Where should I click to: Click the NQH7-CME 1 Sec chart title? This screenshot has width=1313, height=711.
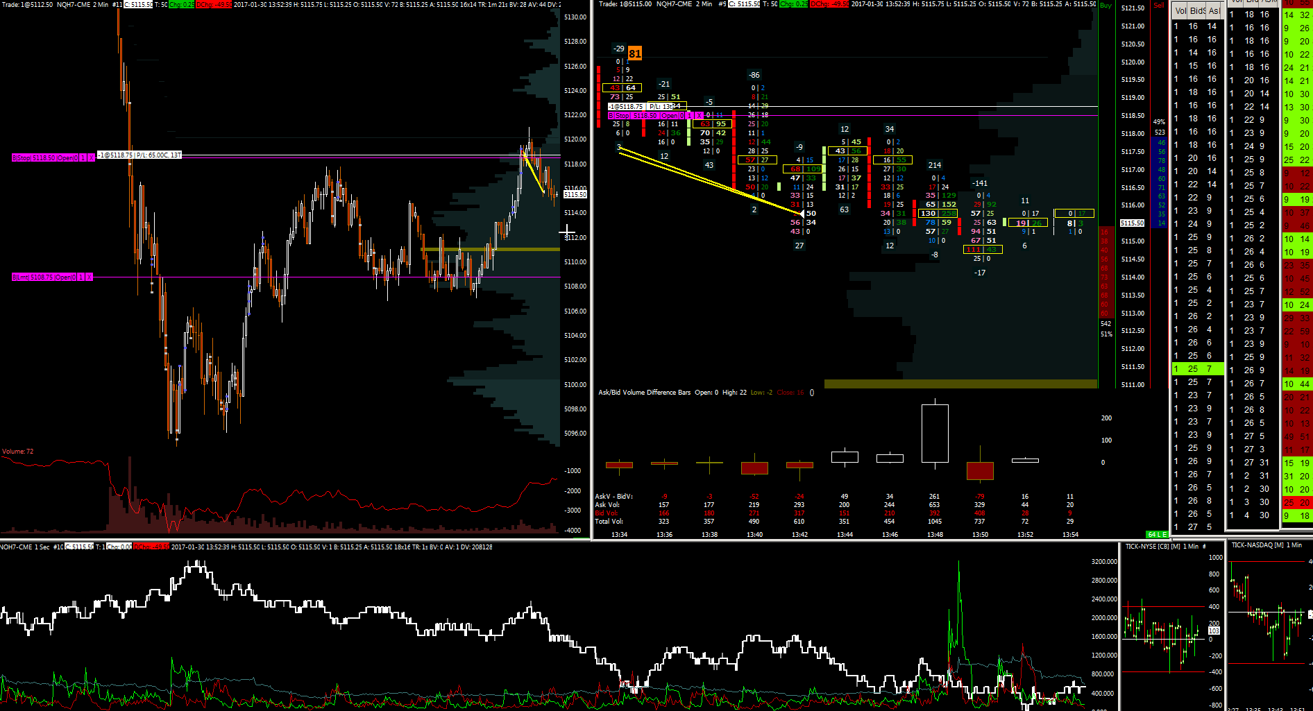click(x=25, y=547)
